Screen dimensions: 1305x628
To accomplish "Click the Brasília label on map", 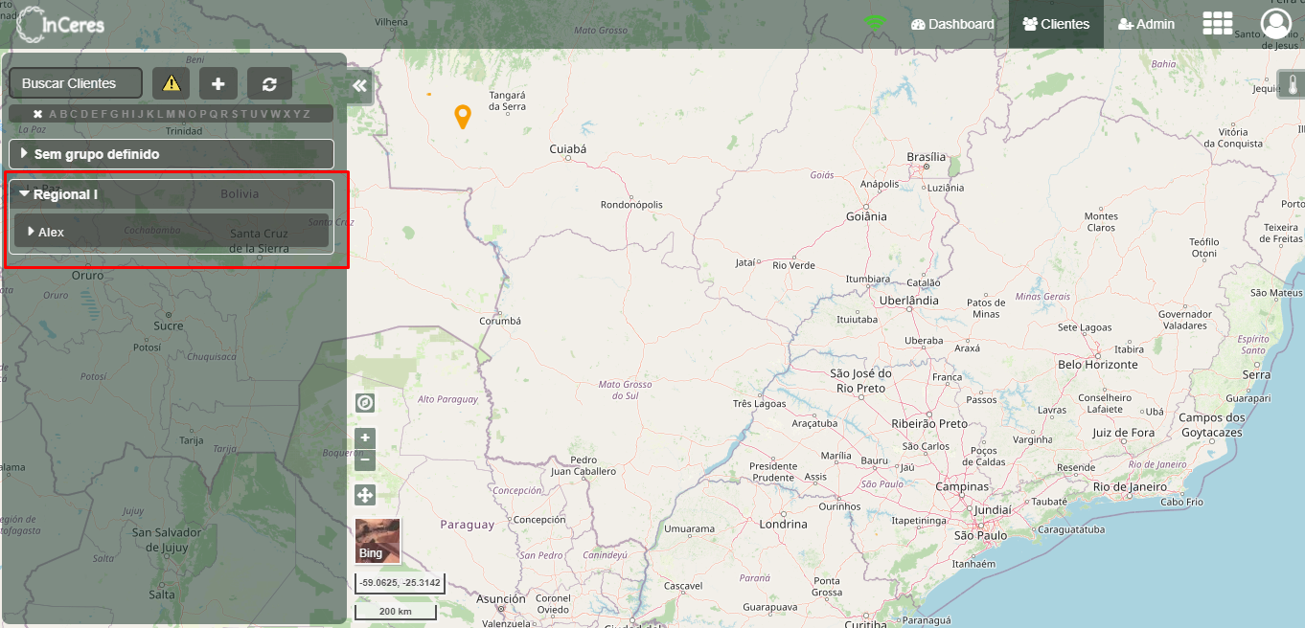I will tap(926, 157).
